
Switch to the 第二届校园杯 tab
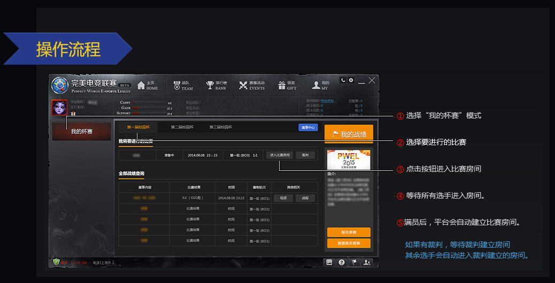coord(182,127)
